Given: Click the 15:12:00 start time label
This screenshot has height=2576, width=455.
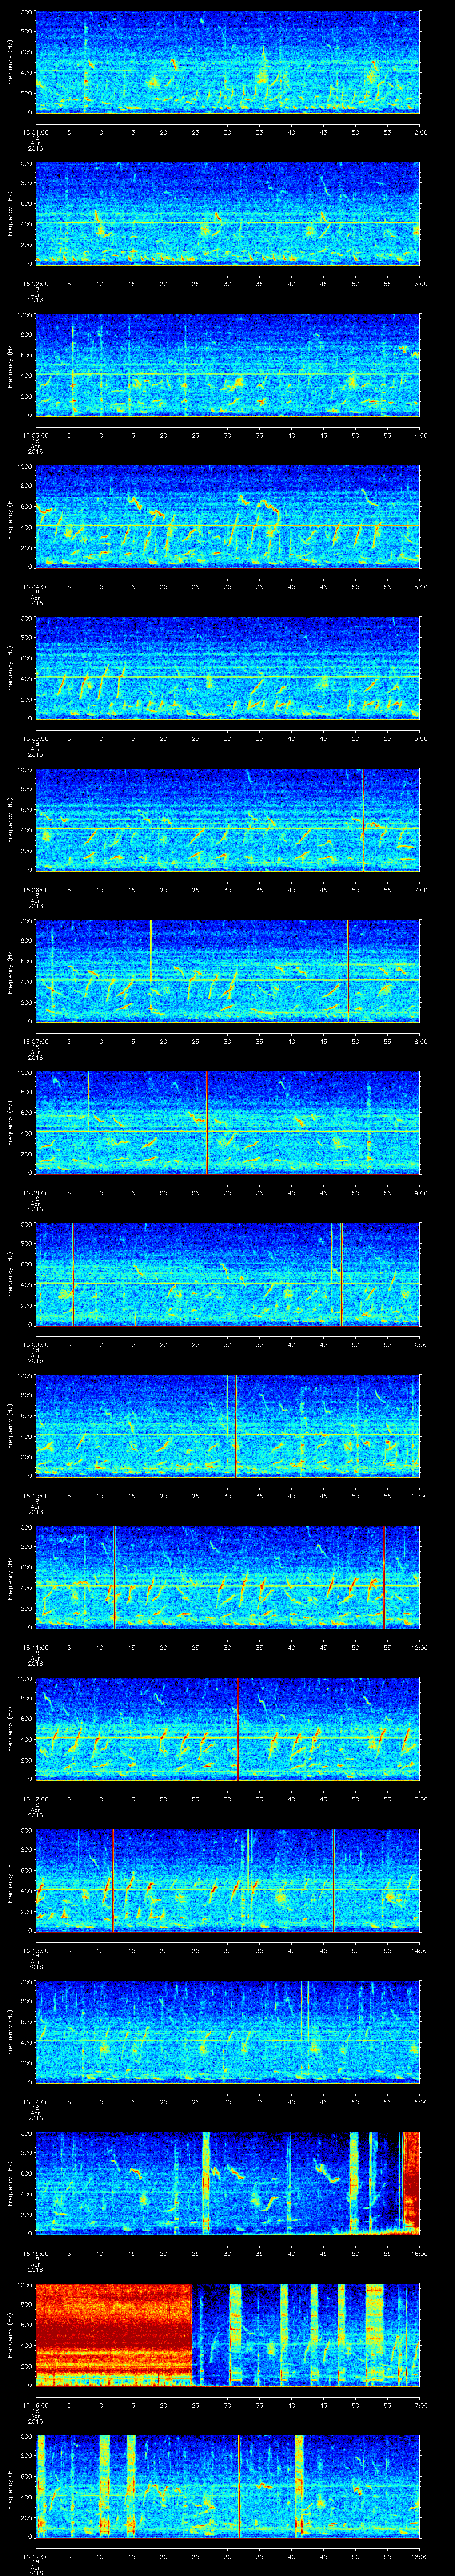Looking at the screenshot, I should click(x=35, y=1800).
